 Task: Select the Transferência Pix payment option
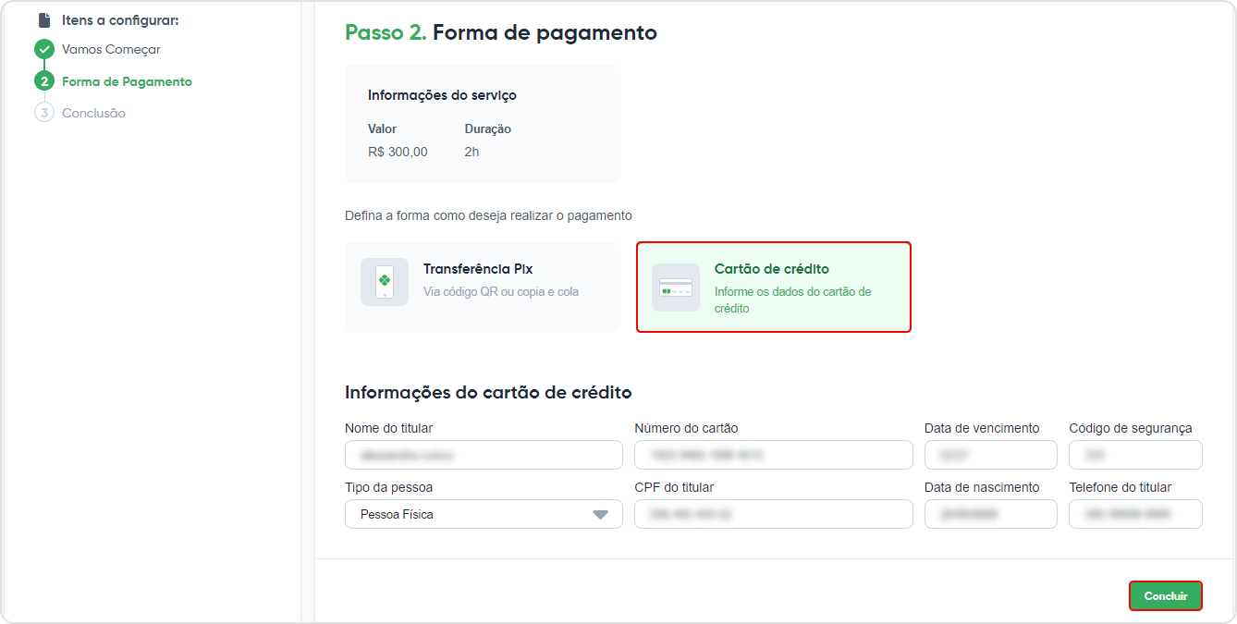pyautogui.click(x=483, y=288)
